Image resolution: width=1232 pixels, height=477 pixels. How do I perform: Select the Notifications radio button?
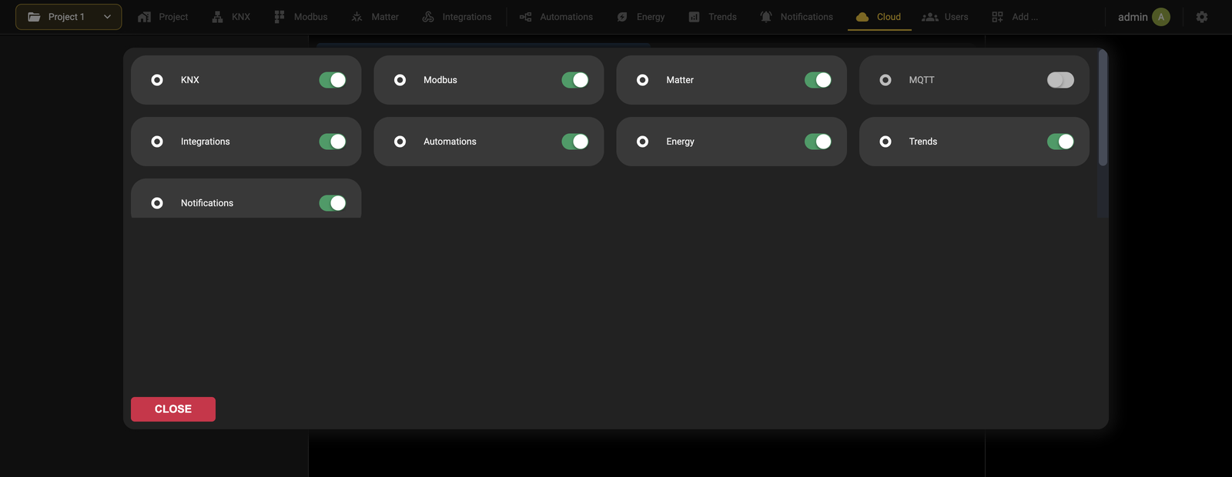tap(157, 203)
